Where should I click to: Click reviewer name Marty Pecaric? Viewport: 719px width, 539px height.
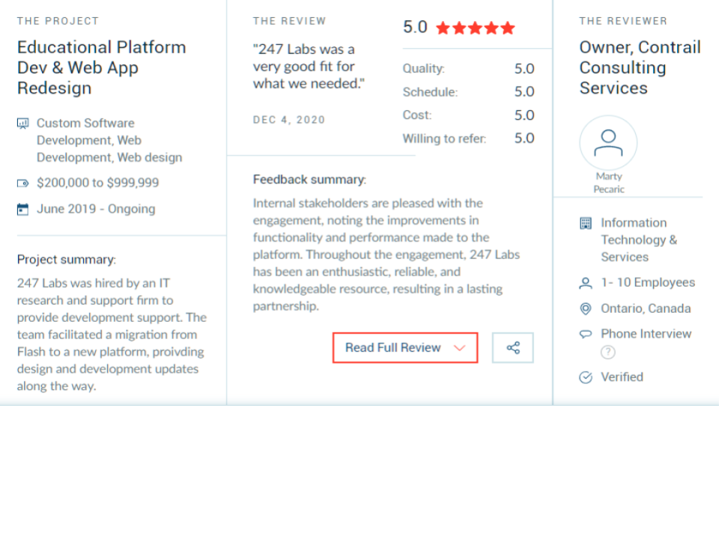coord(609,183)
